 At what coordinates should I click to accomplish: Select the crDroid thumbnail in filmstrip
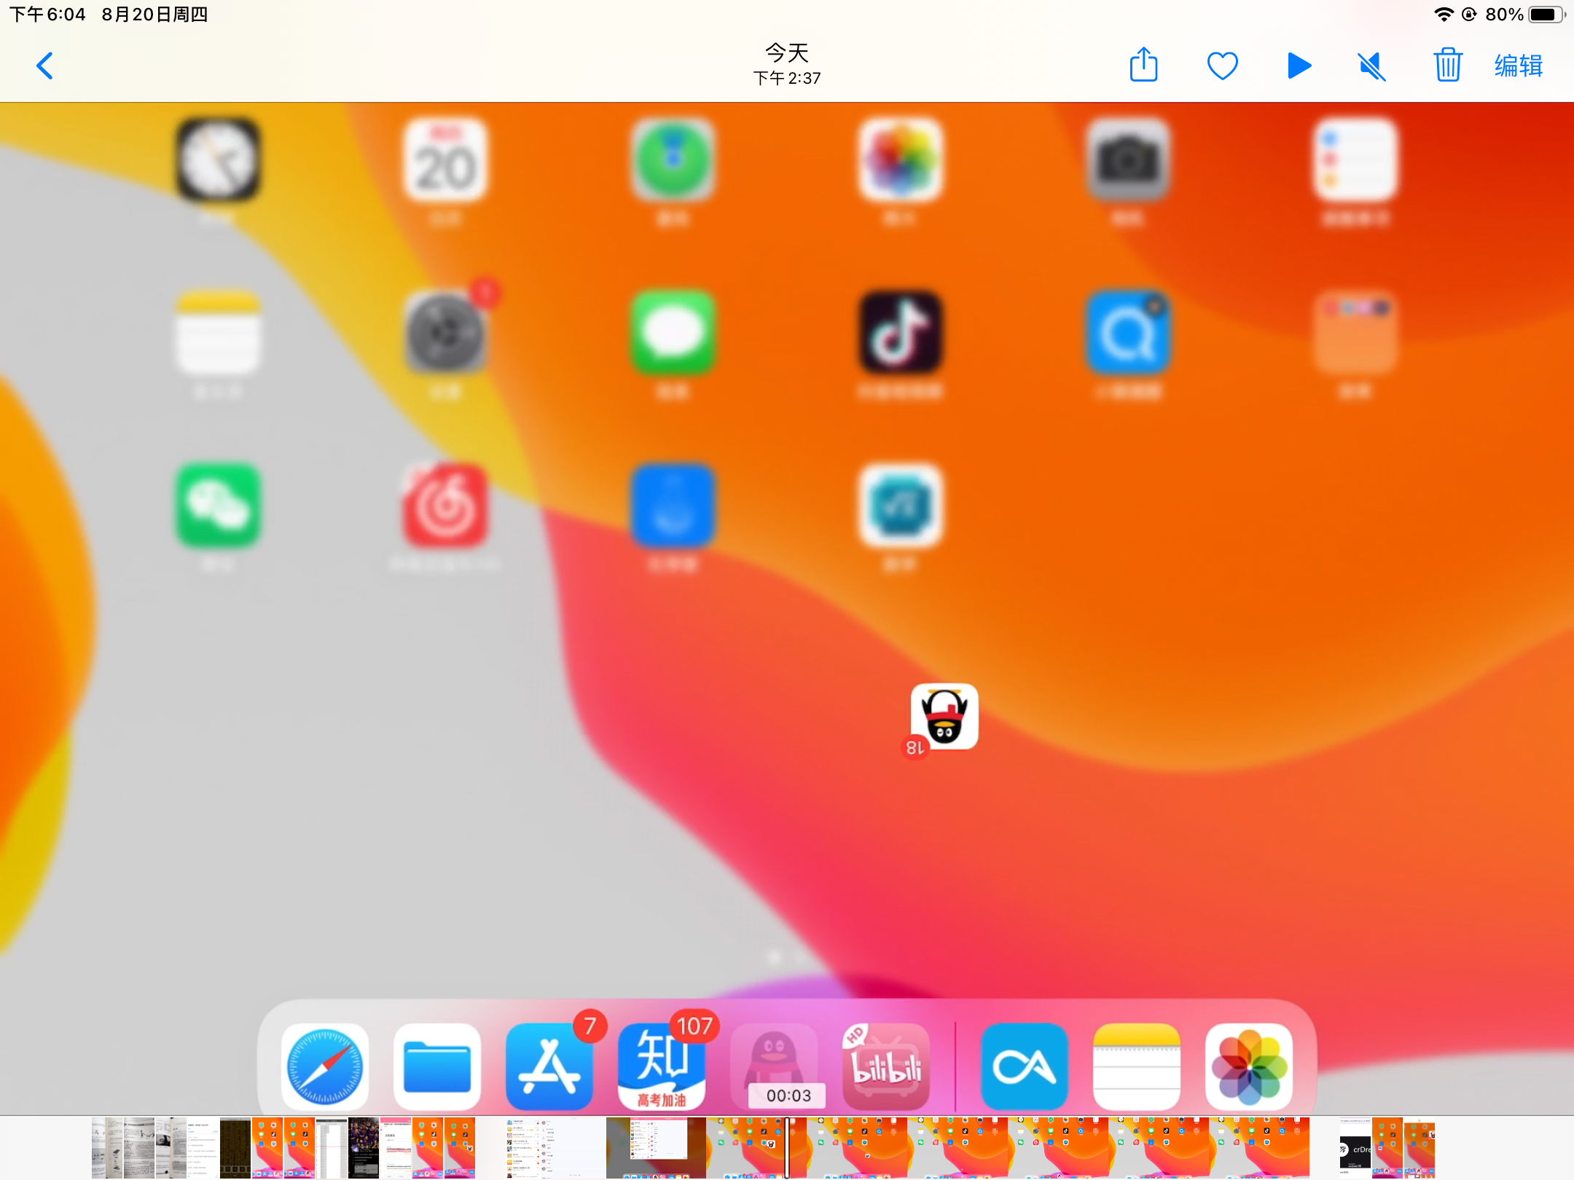point(1355,1148)
